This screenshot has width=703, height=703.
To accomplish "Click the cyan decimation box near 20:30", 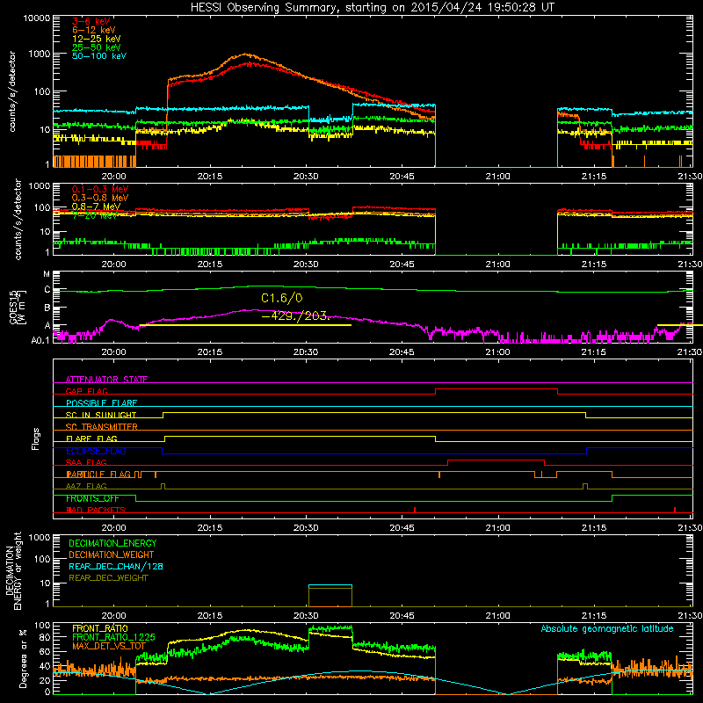I will click(x=330, y=585).
